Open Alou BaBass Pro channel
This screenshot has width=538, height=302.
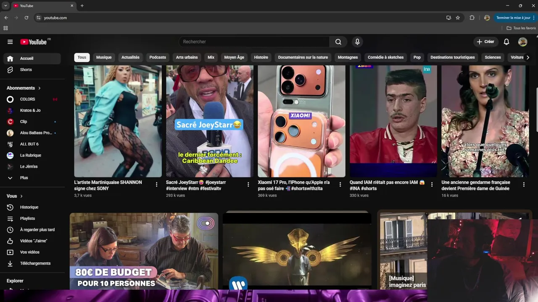click(x=32, y=133)
